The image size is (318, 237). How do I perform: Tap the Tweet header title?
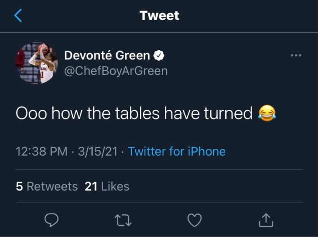(159, 15)
